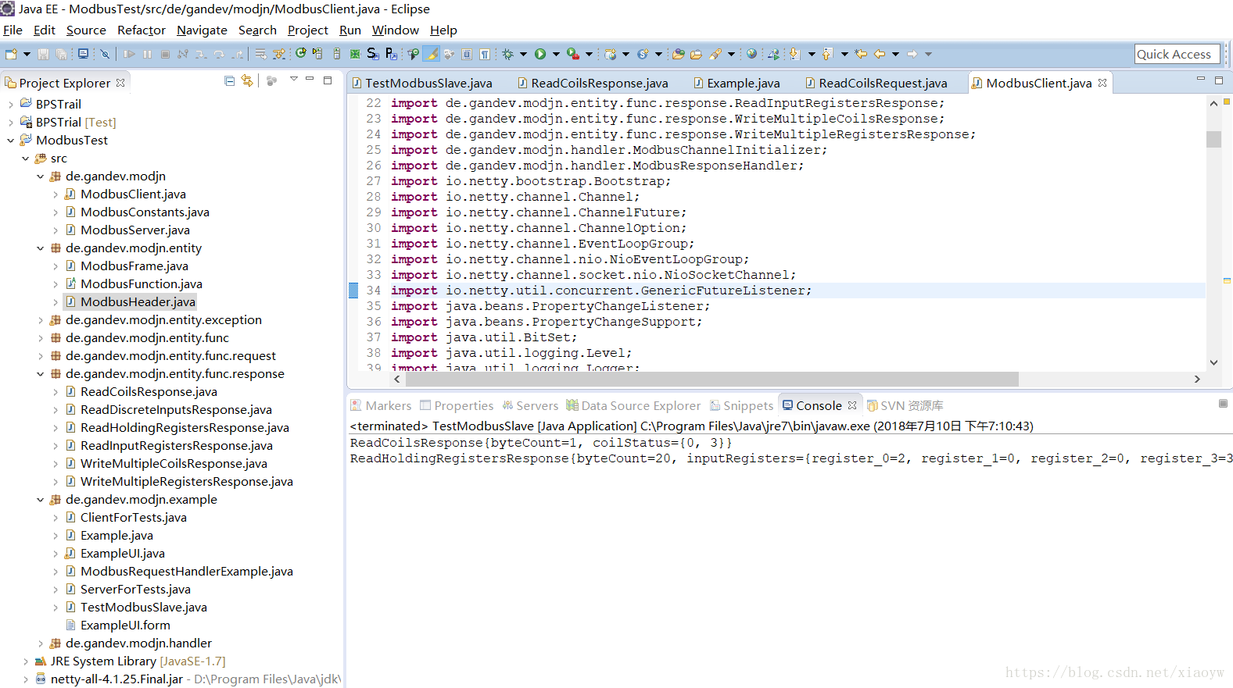Open the Run configurations dropdown arrow
Viewport: 1233px width, 688px height.
(x=556, y=54)
